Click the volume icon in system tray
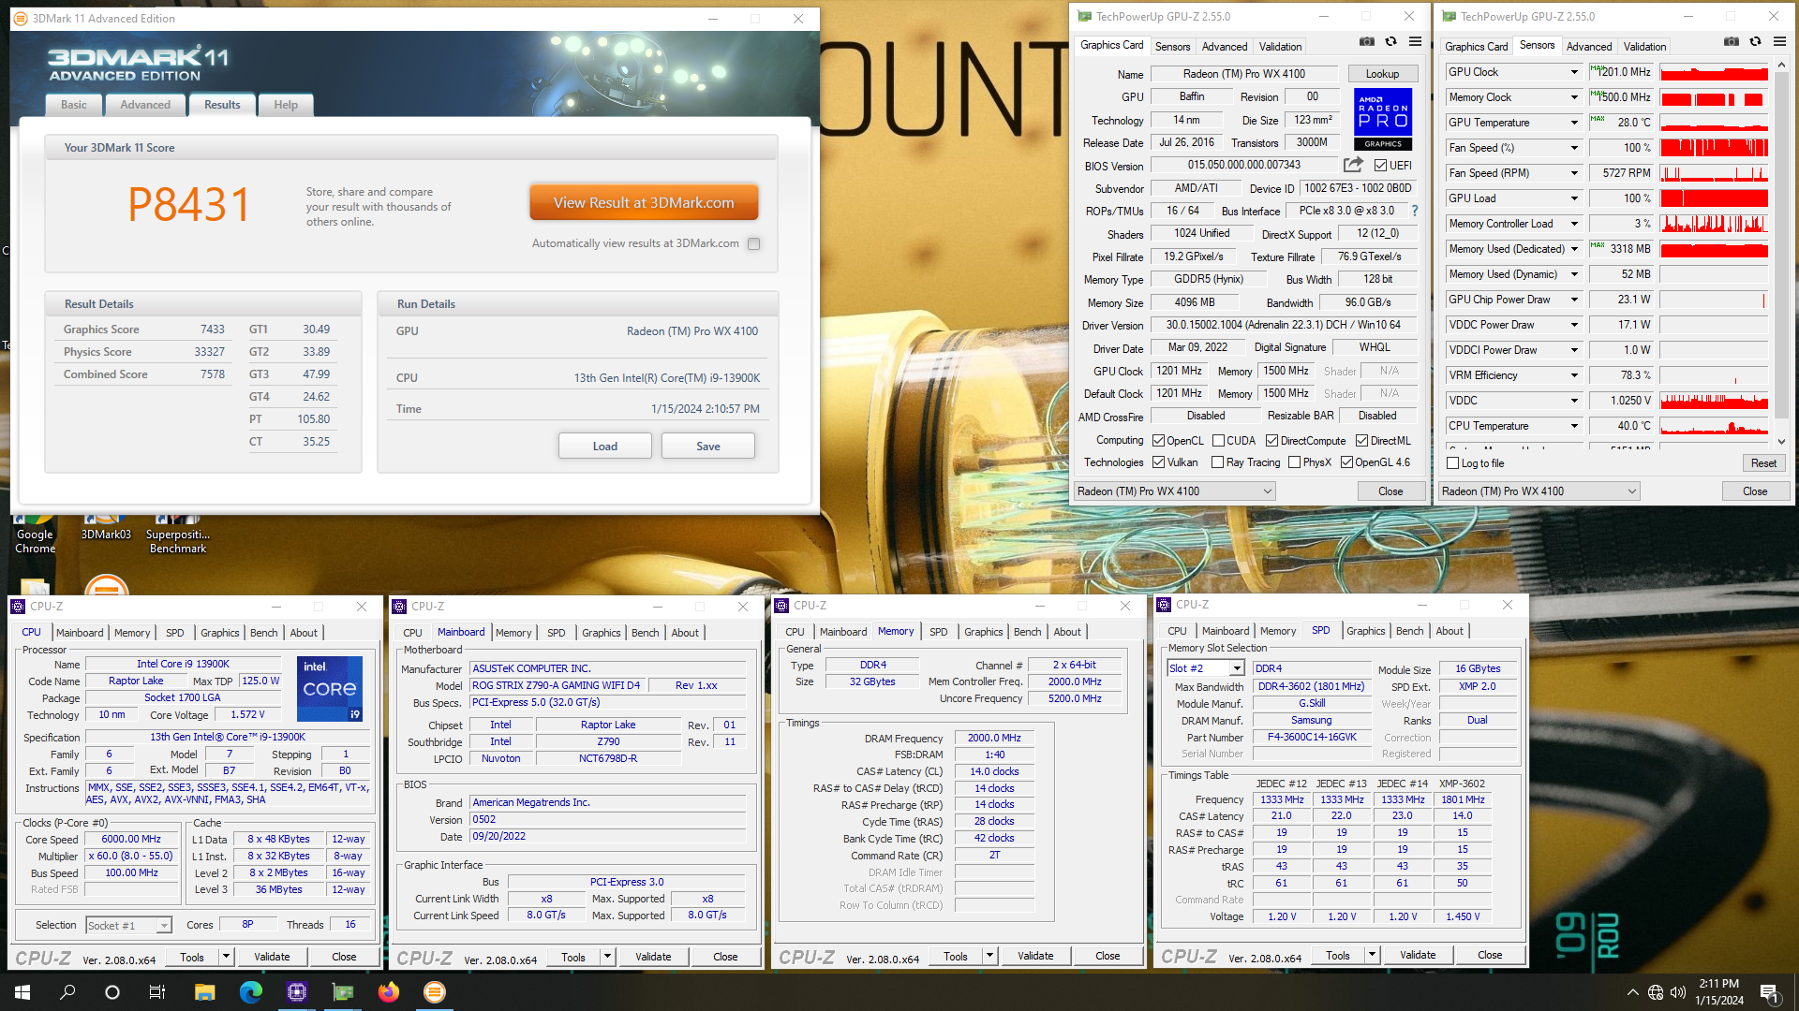The image size is (1799, 1011). click(1678, 992)
